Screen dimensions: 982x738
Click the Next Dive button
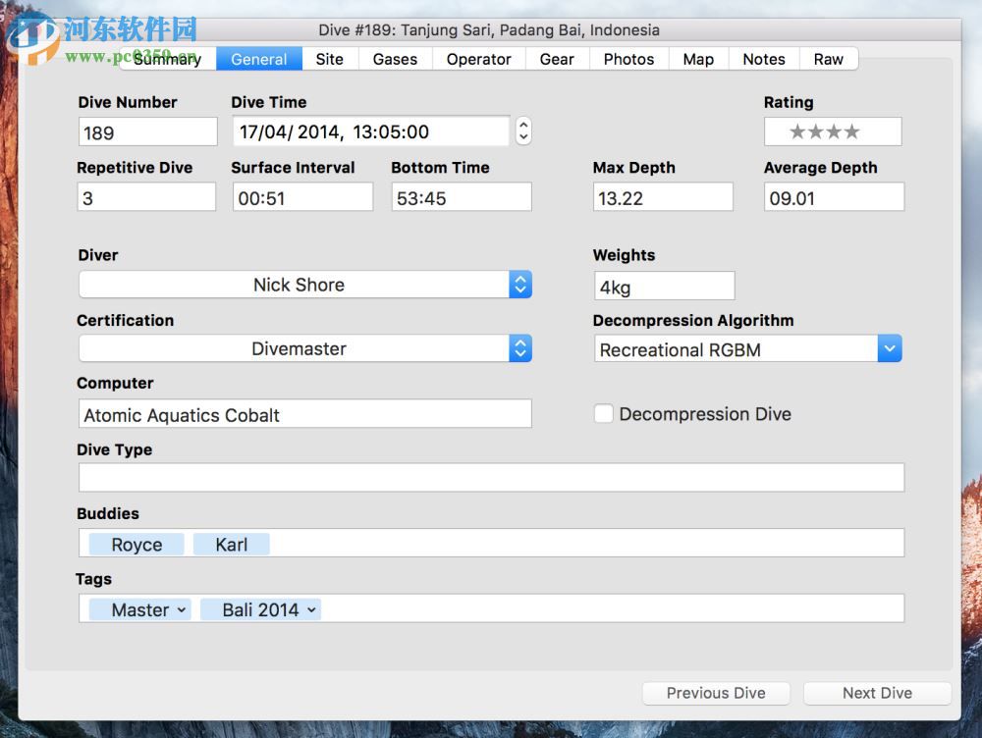pos(877,693)
